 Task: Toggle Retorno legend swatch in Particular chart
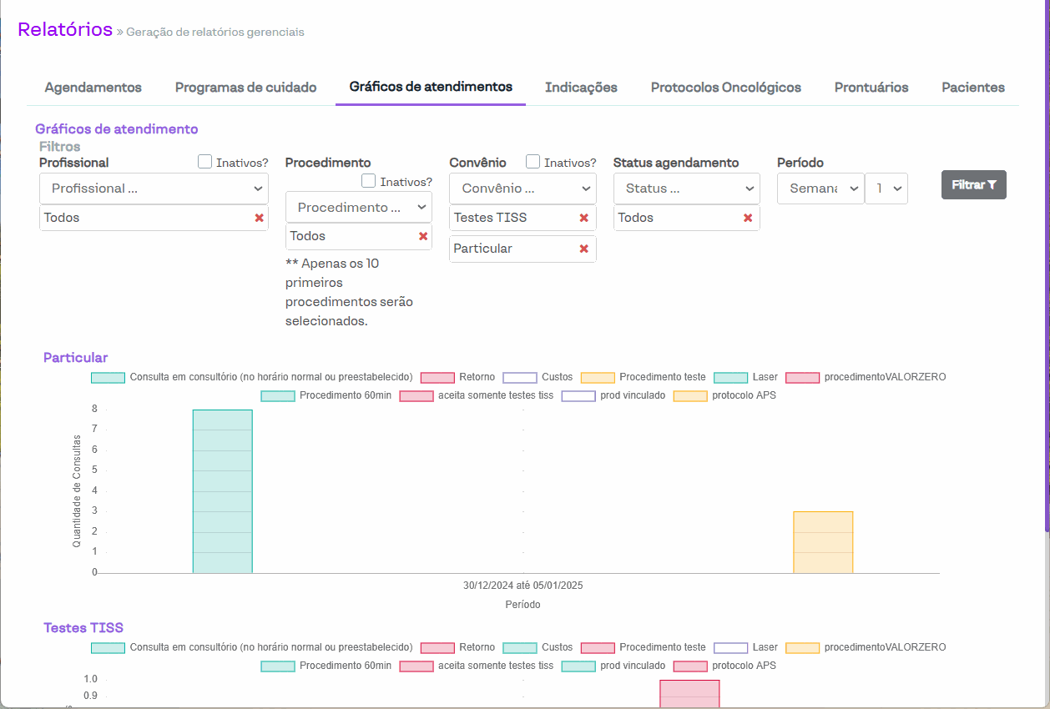[x=437, y=378]
